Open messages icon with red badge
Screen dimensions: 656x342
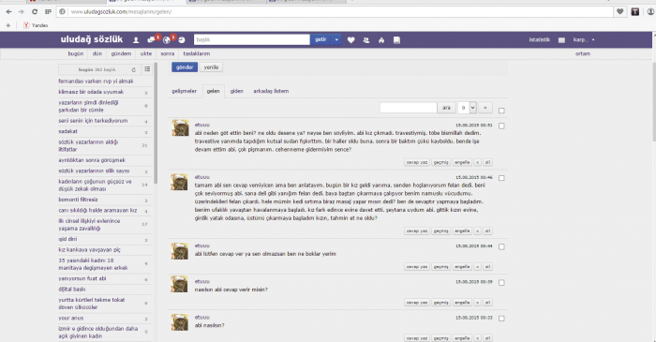pos(152,40)
